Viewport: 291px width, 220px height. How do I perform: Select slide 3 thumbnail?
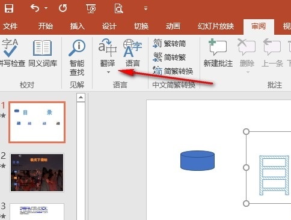pyautogui.click(x=37, y=212)
